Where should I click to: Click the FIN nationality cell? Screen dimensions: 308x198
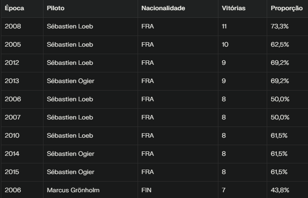tap(146, 190)
